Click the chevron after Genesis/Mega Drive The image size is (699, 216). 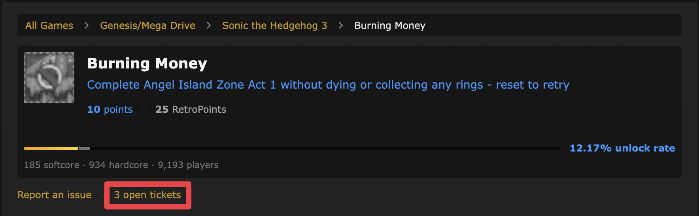[x=209, y=26]
